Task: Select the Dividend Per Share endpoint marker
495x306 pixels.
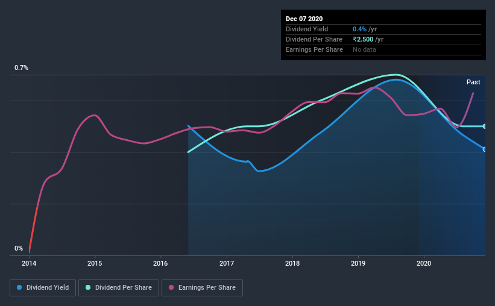Action: click(484, 126)
